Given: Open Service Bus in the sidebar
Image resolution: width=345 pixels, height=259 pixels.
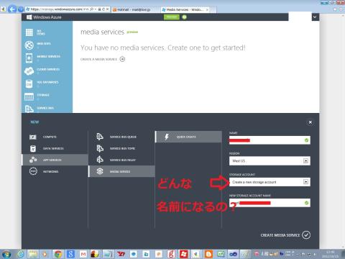Looking at the screenshot, I should click(47, 109).
